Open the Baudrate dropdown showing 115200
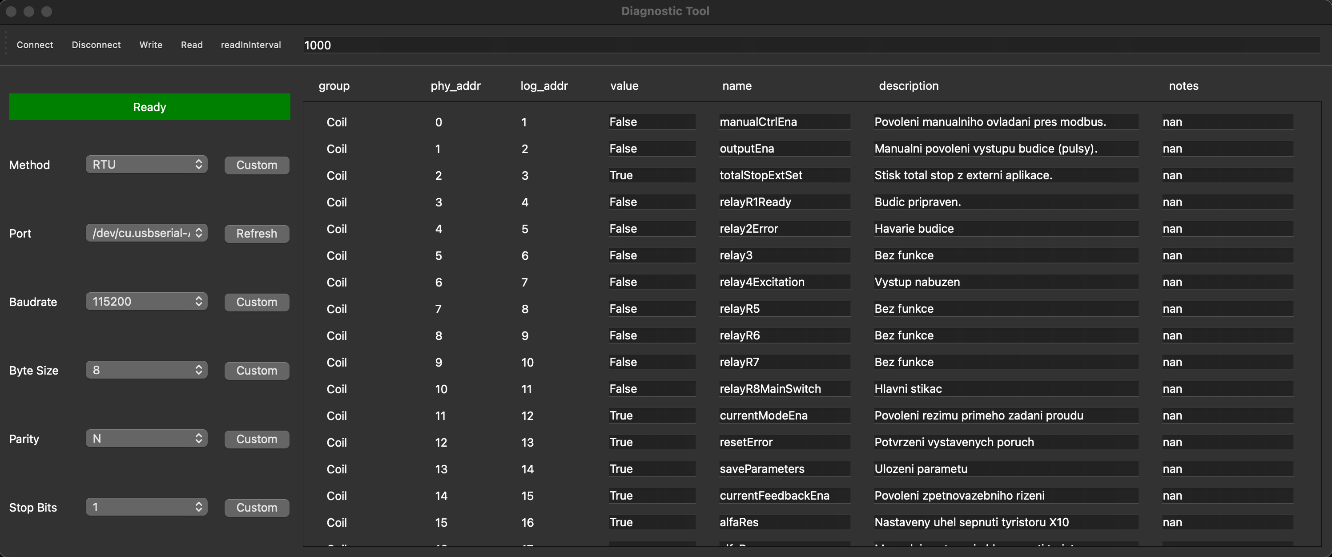 click(146, 302)
